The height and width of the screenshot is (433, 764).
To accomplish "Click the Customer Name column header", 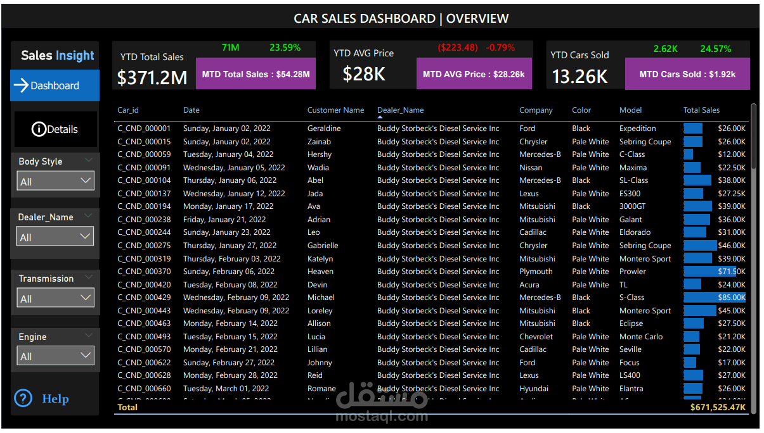I will click(x=336, y=110).
